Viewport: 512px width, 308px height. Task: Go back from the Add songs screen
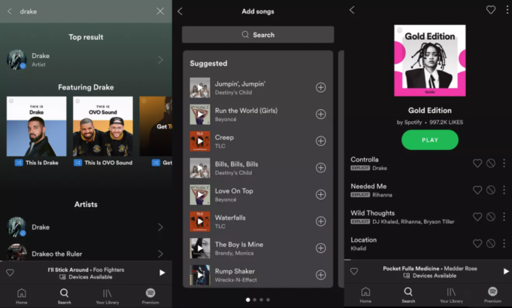180,11
